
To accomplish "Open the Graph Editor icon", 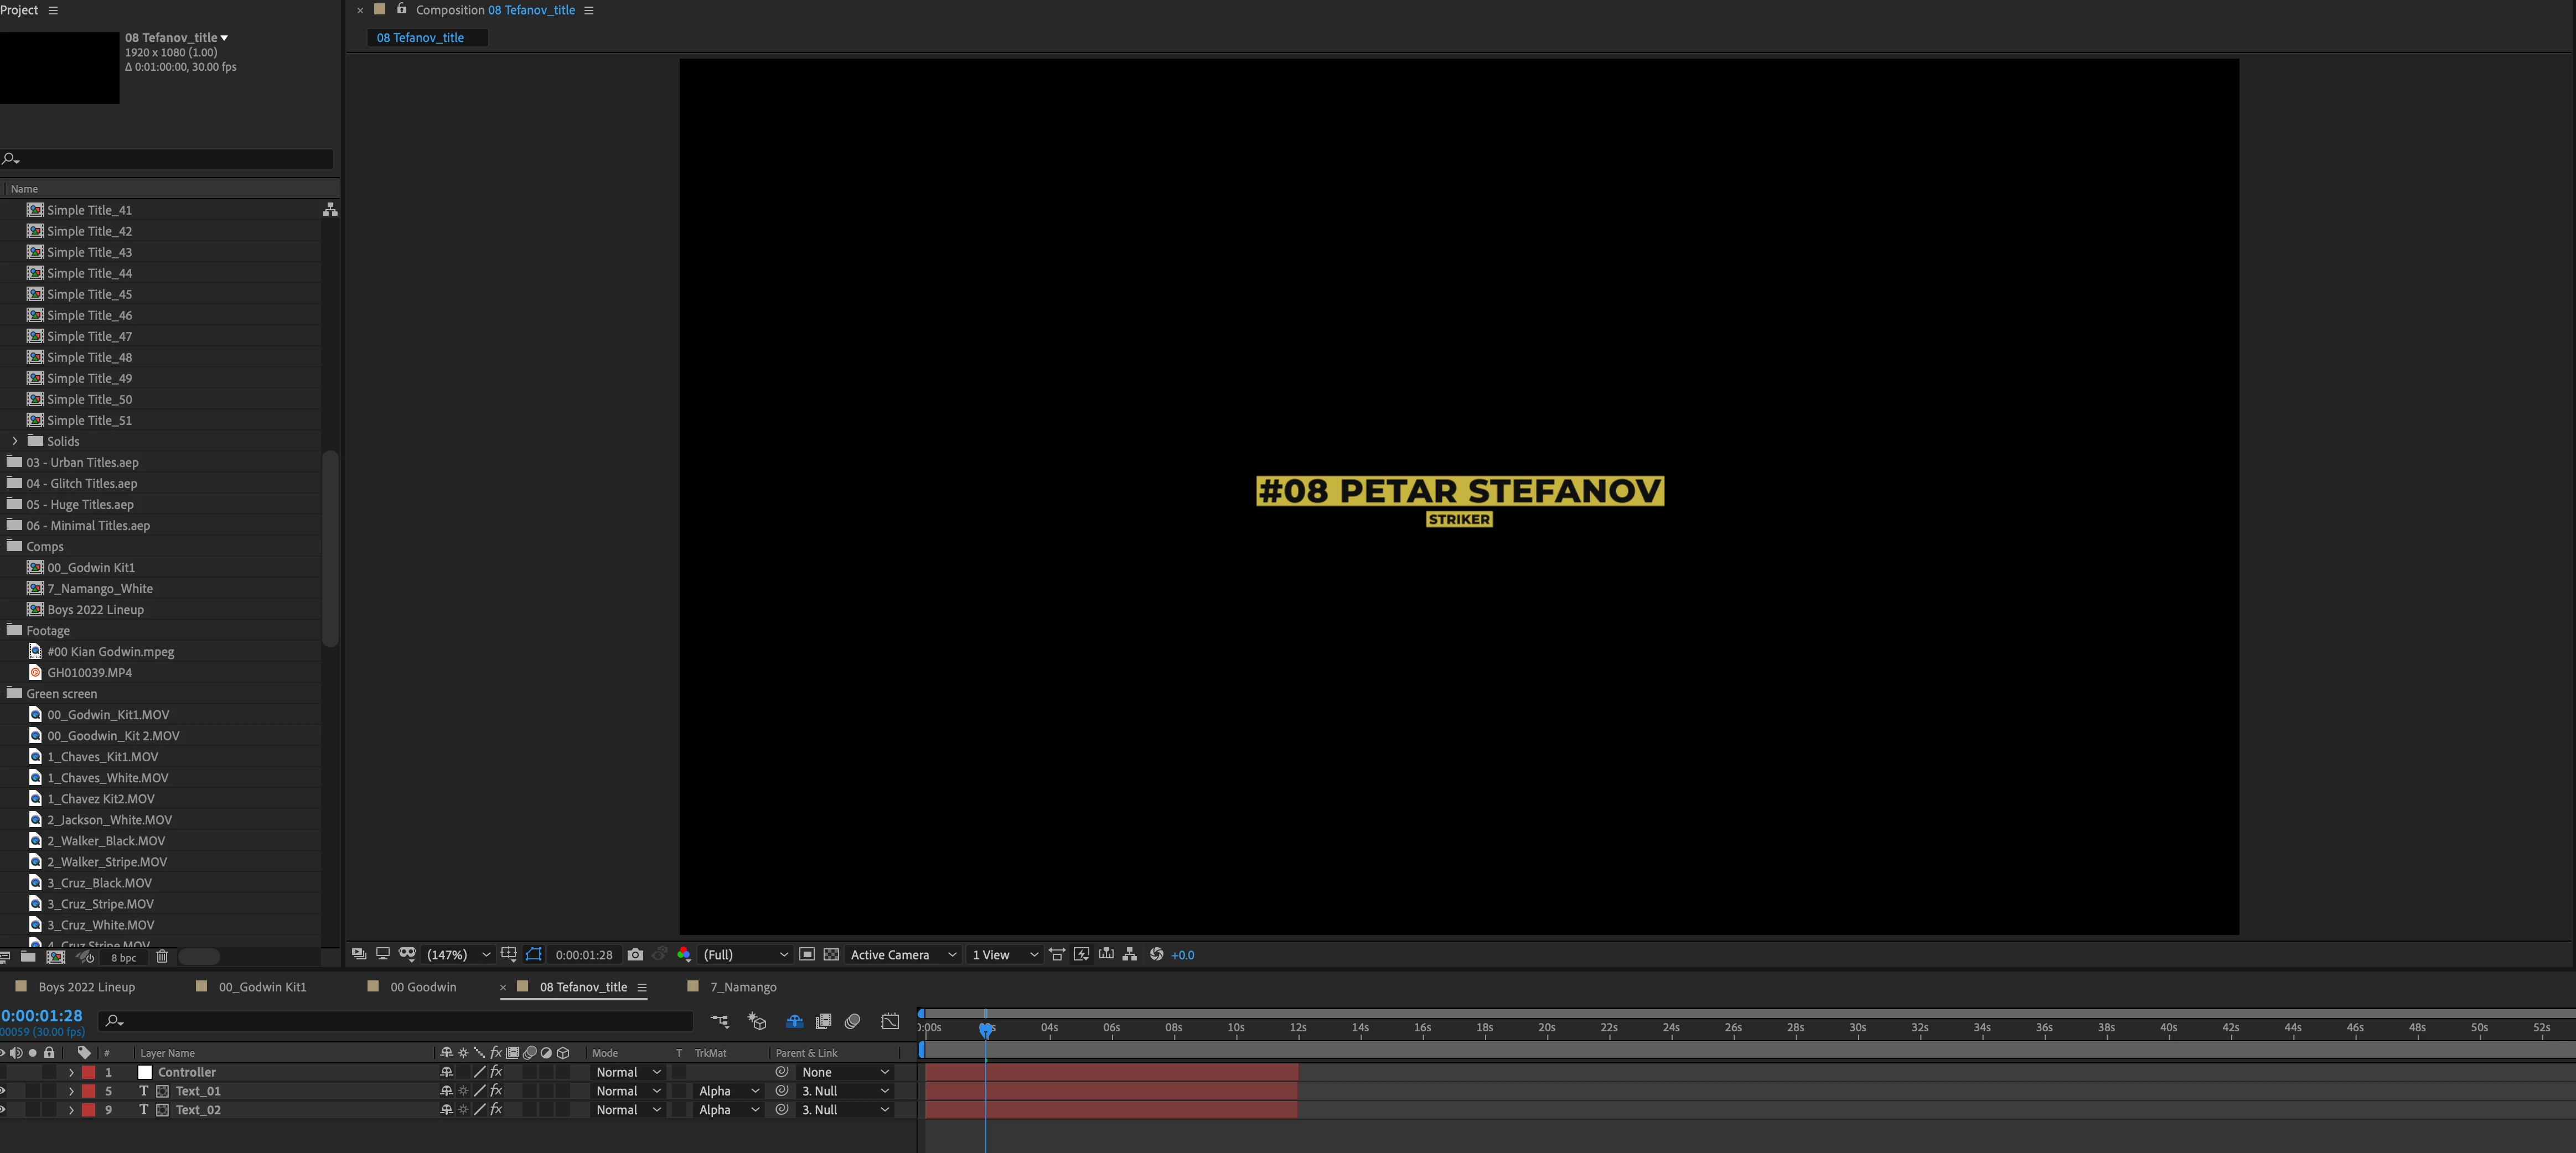I will click(x=890, y=1021).
